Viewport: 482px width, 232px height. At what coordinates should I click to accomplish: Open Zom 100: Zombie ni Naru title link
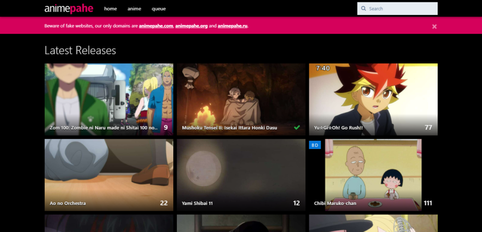click(104, 128)
